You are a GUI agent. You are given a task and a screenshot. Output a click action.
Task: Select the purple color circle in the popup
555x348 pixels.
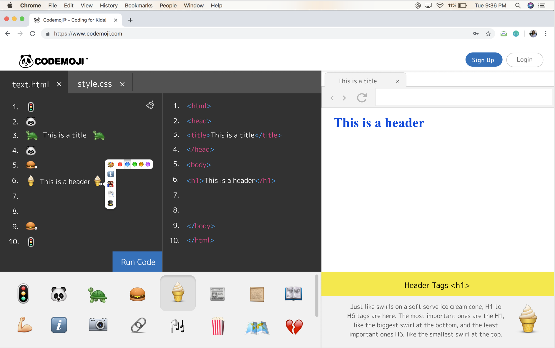coord(148,164)
